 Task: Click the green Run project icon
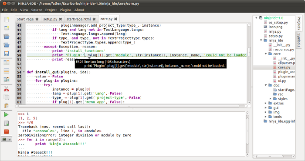(7, 115)
